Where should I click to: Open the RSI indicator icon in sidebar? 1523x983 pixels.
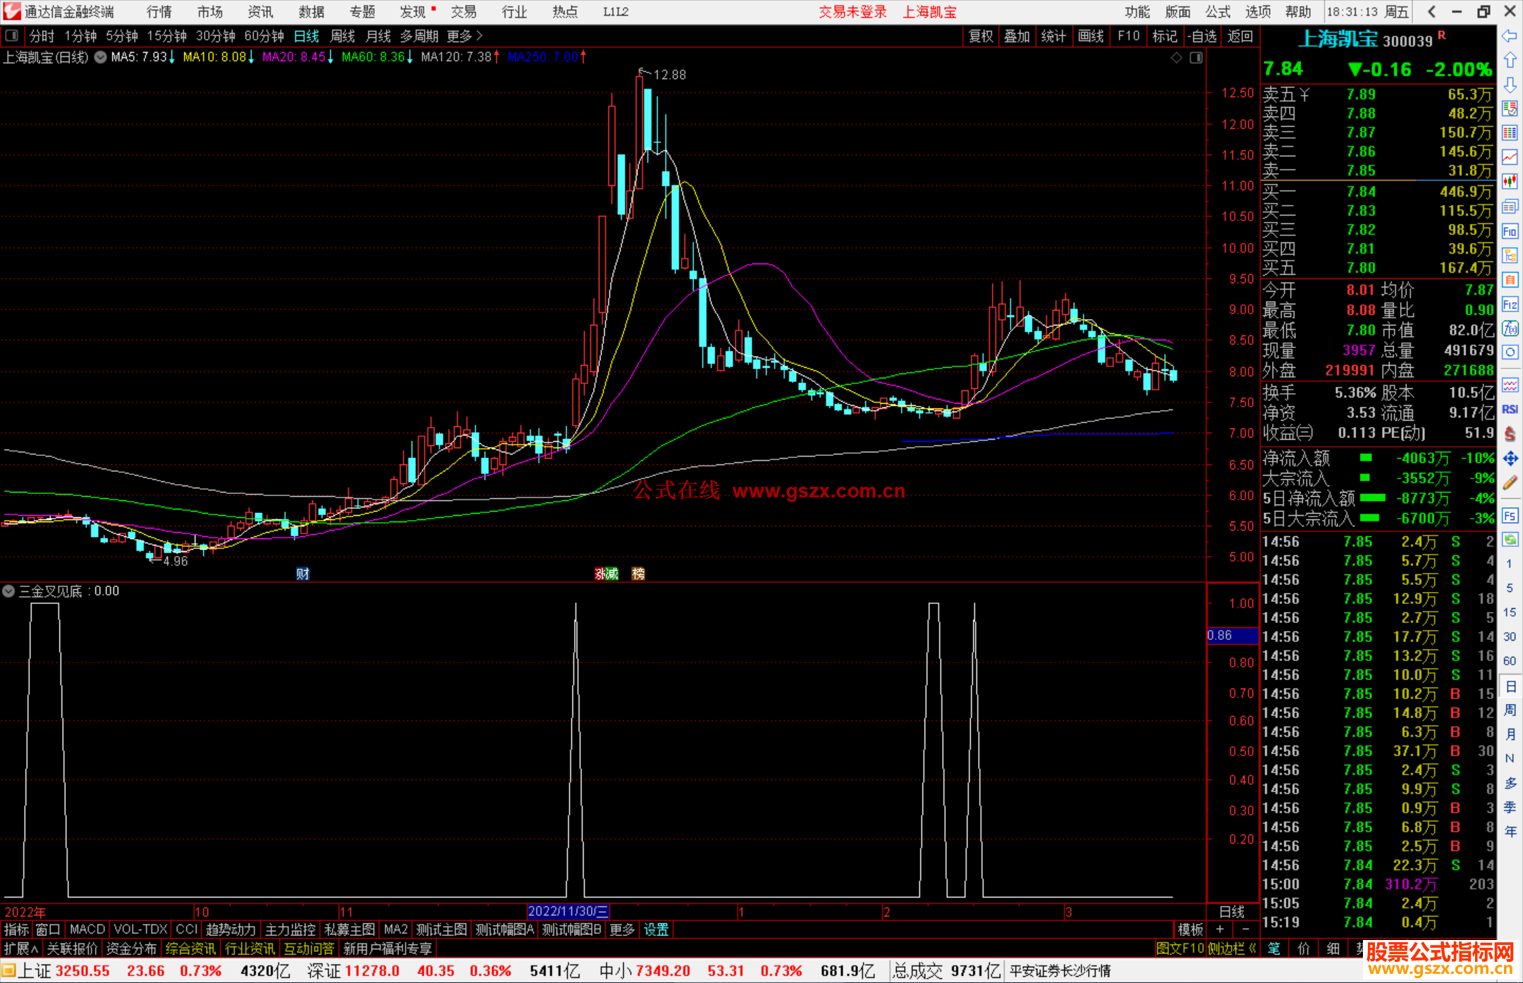point(1509,409)
